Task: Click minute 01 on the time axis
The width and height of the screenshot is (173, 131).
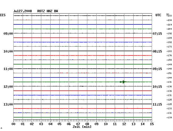Action: point(23,124)
